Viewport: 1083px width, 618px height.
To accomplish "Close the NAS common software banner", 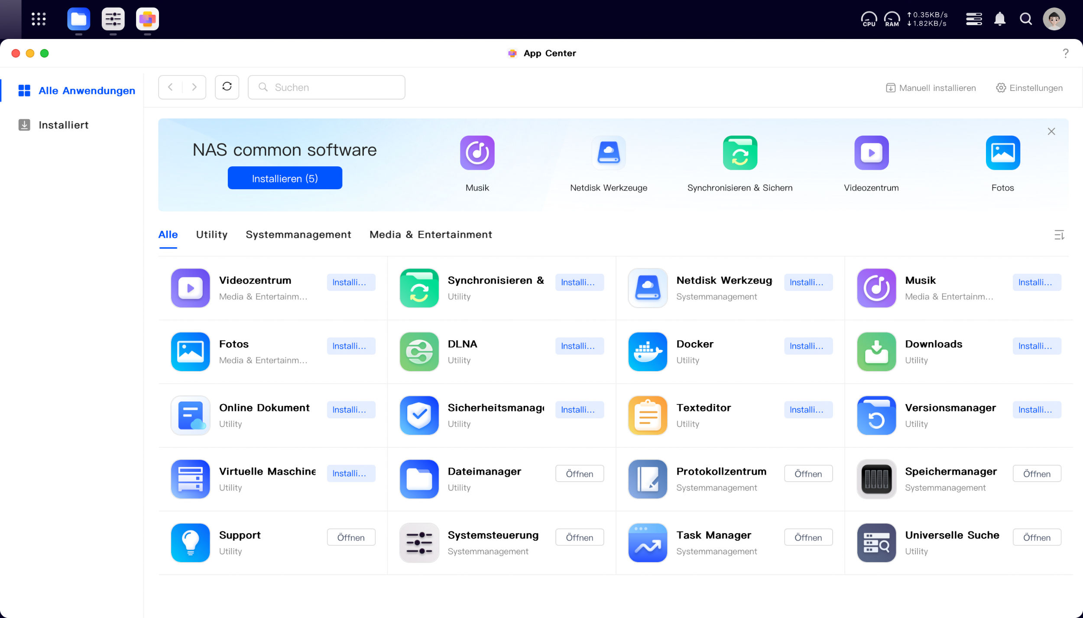I will coord(1051,131).
